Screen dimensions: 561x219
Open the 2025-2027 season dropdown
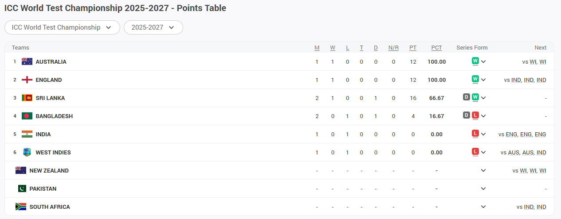153,27
